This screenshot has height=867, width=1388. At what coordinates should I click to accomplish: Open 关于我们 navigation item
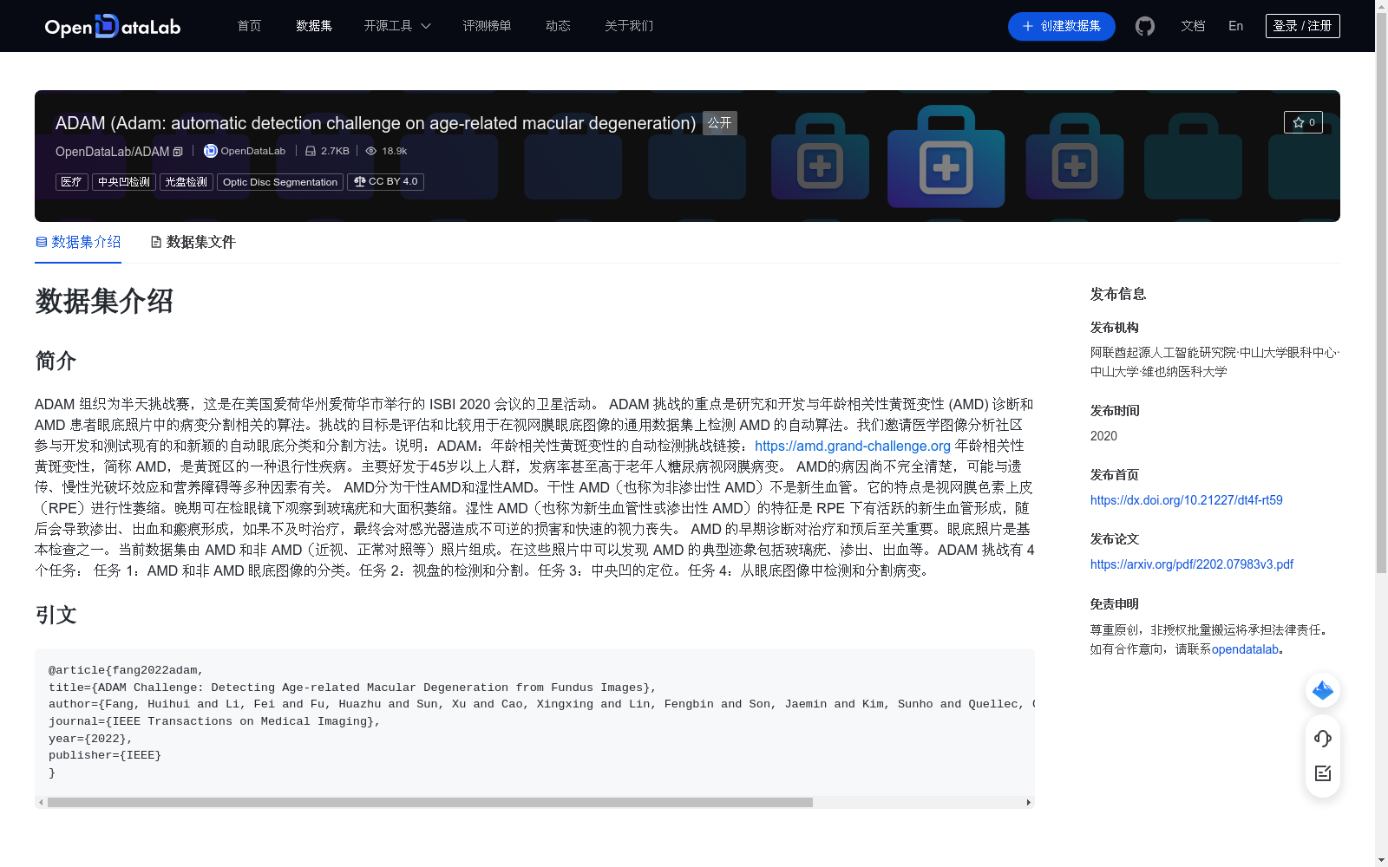pos(629,26)
